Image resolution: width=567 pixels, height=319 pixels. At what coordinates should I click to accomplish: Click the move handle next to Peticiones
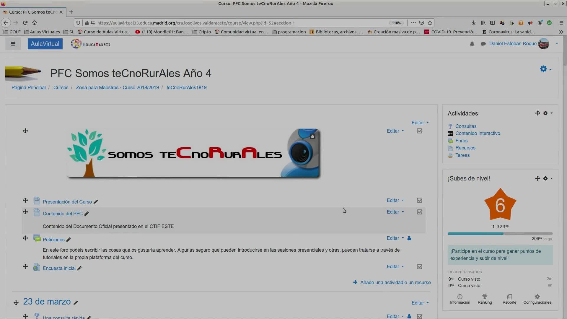(x=25, y=238)
